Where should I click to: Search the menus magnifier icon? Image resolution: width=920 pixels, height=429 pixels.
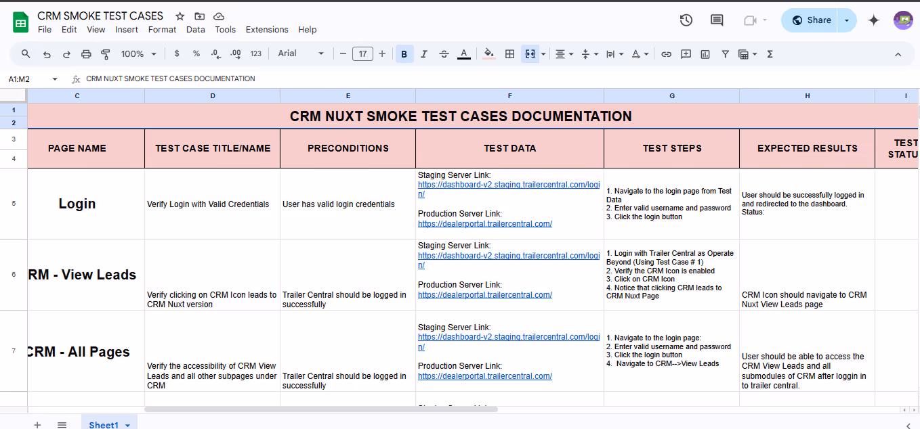click(x=26, y=54)
